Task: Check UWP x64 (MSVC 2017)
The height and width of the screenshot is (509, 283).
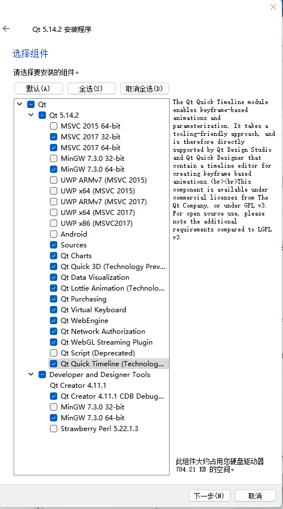Action: point(53,212)
